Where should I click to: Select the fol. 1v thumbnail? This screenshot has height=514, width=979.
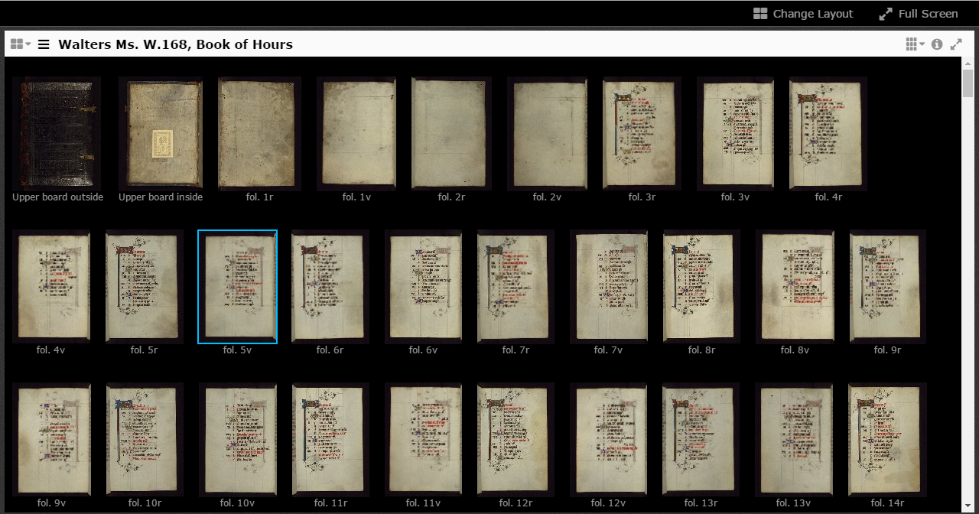[x=356, y=133]
